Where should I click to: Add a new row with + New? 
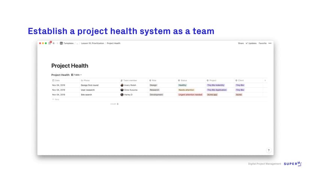pos(56,100)
